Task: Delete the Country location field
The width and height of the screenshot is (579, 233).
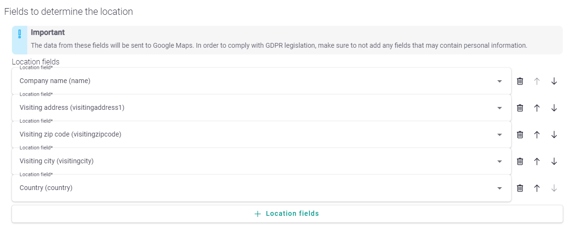Action: [x=520, y=188]
